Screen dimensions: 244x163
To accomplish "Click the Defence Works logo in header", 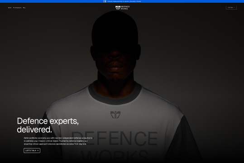I will pos(123,8).
